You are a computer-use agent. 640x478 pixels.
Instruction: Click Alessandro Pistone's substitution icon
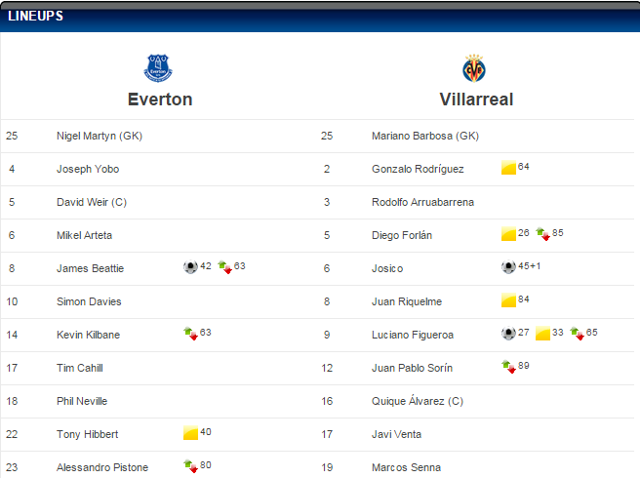coord(190,466)
